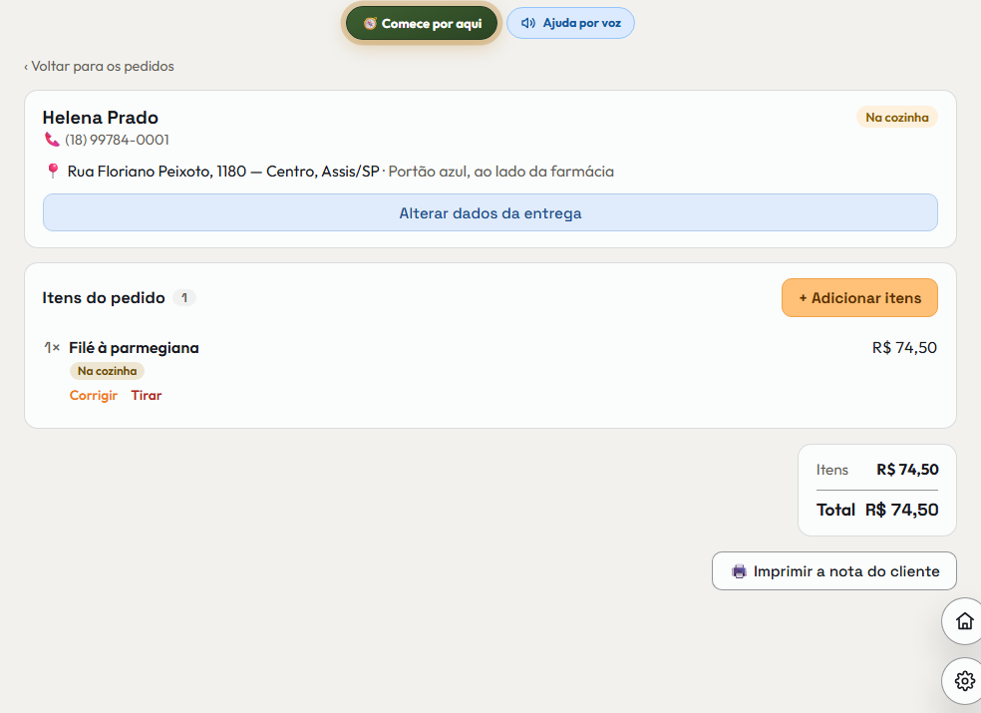Click the item price 'R$ 74,50' in the Filé row
This screenshot has height=713, width=981.
904,348
